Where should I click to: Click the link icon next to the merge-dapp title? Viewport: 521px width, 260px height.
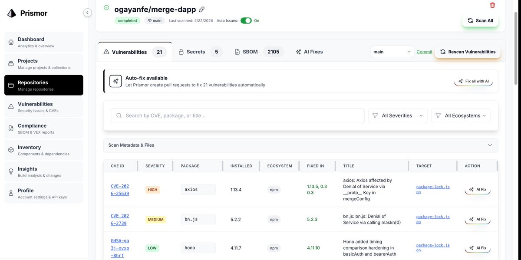(x=201, y=9)
